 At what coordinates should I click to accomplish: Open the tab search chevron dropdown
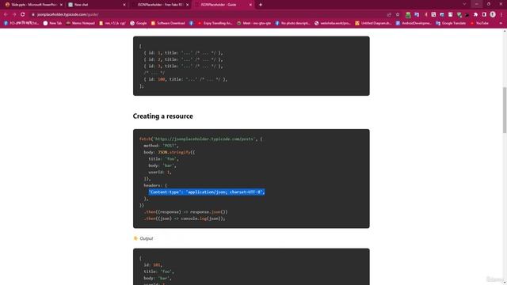(x=464, y=4)
